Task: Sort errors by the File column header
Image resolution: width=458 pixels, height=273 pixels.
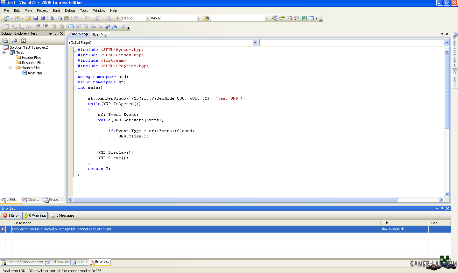Action: [x=405, y=223]
